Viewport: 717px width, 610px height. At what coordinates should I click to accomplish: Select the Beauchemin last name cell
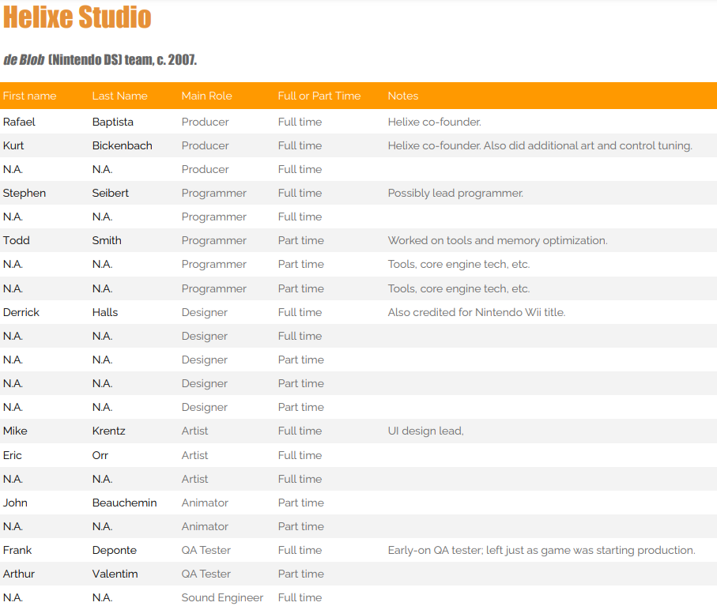[124, 503]
